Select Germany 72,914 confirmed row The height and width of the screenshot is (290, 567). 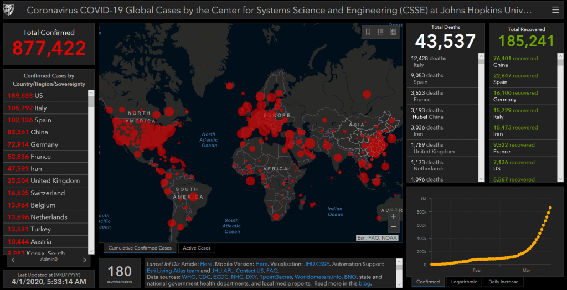tap(45, 144)
